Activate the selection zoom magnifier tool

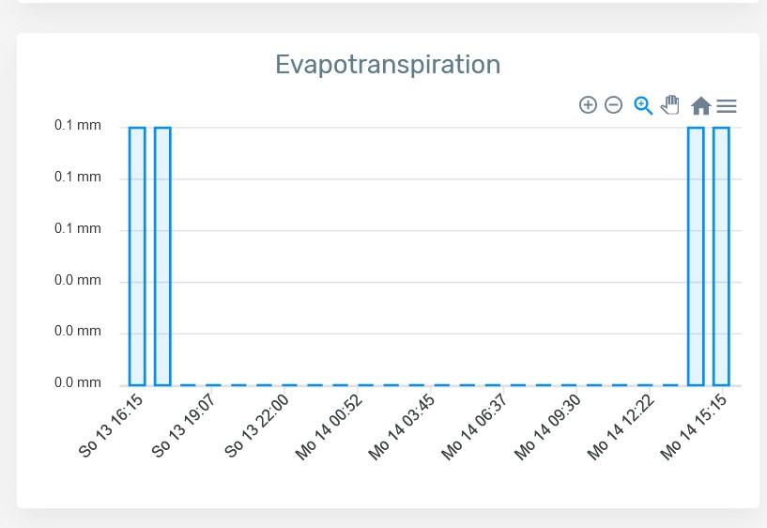643,105
